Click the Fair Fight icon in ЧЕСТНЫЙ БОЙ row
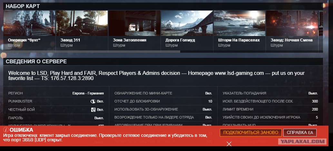Screen dimensions: 333x151 [x=93, y=110]
